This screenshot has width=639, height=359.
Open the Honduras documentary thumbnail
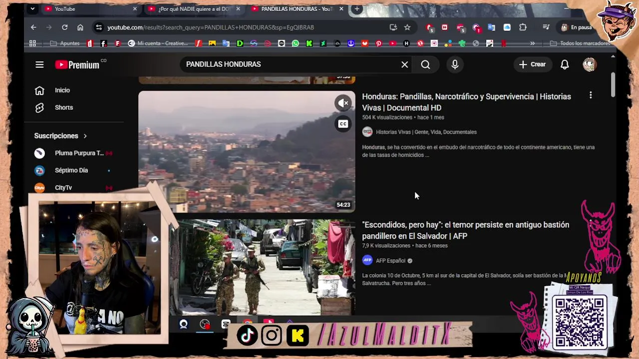point(247,152)
